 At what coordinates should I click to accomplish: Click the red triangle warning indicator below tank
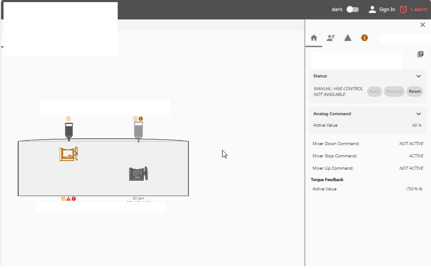point(68,199)
